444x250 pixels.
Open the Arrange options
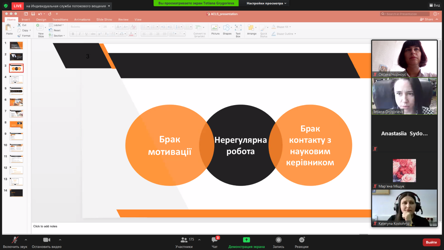pos(251,30)
